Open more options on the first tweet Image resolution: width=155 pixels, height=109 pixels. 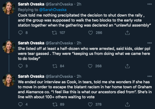150,4
